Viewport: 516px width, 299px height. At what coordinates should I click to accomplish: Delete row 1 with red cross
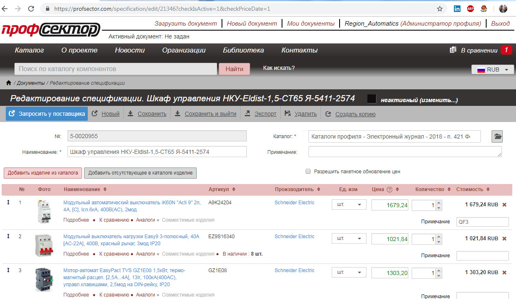pos(504,205)
